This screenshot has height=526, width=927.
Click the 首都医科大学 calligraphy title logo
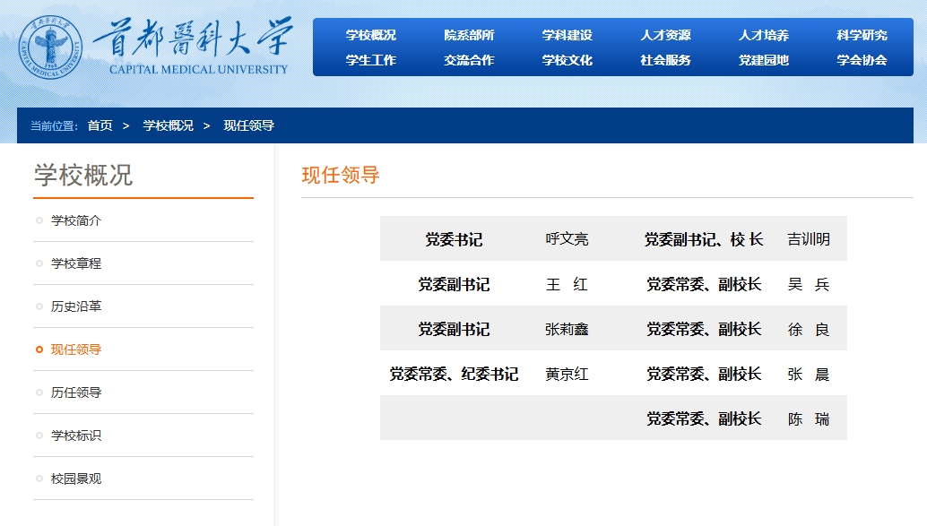click(193, 38)
